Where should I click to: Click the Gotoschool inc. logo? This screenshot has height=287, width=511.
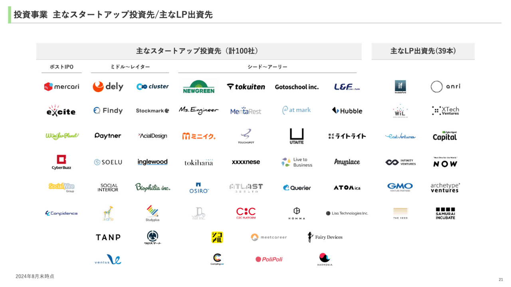pos(297,86)
